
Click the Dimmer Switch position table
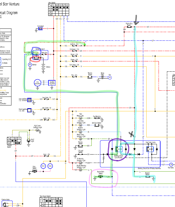14,141
